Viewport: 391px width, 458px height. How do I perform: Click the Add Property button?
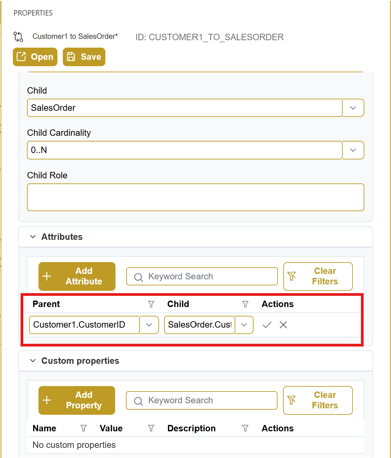(77, 400)
